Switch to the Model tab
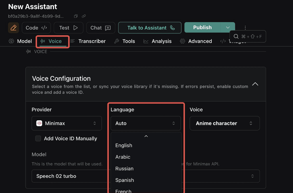Screen dimensions: 293x193 (20, 41)
